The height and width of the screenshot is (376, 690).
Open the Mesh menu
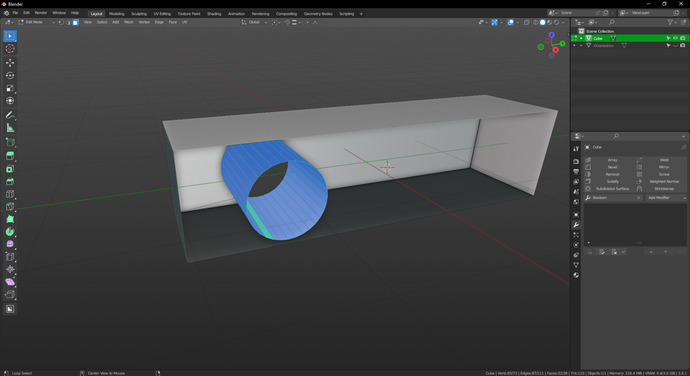click(x=129, y=22)
